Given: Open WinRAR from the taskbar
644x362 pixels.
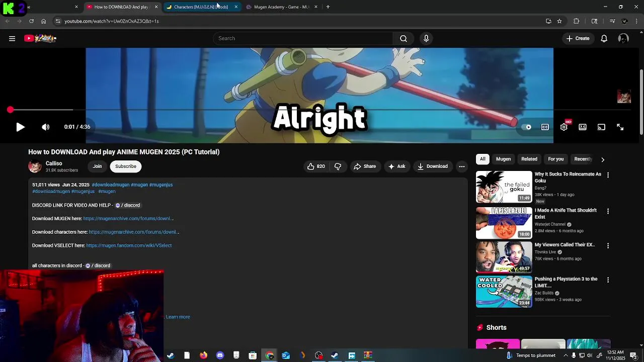Looking at the screenshot, I should coord(368,355).
